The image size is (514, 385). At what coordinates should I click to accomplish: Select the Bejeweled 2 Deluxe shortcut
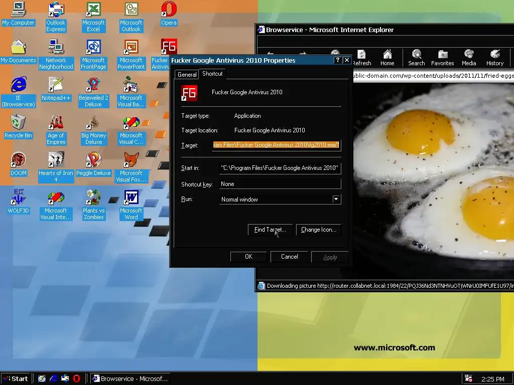[x=93, y=92]
